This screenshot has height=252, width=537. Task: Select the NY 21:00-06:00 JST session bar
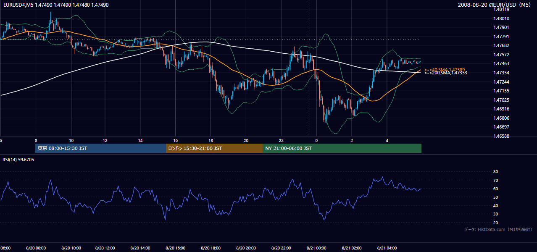tap(342, 148)
